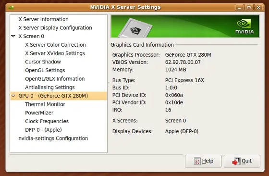Minimize the NVIDIA X Server Settings window
Viewport: 269px width, 176px height.
click(240, 8)
